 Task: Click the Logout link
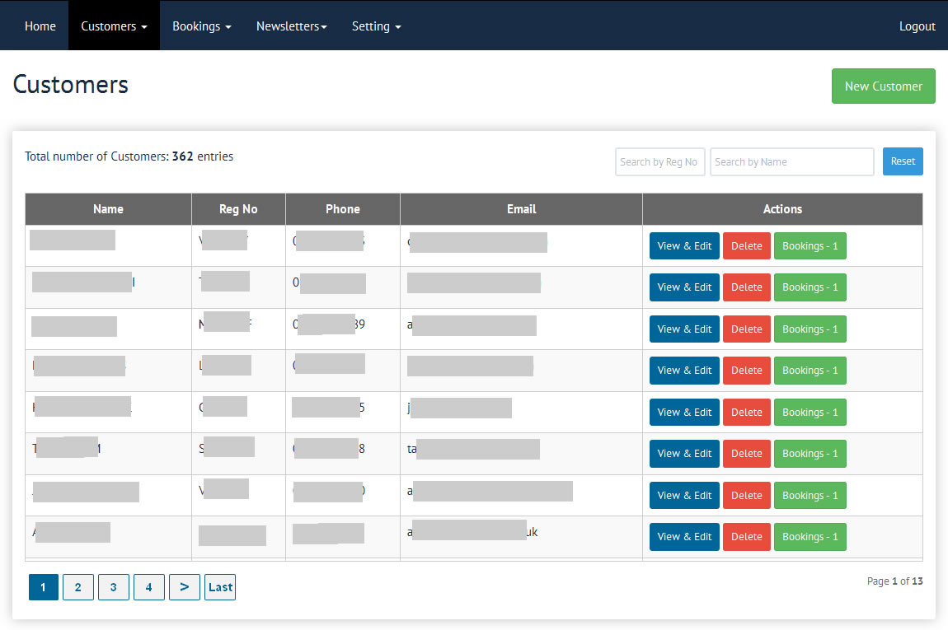tap(917, 26)
